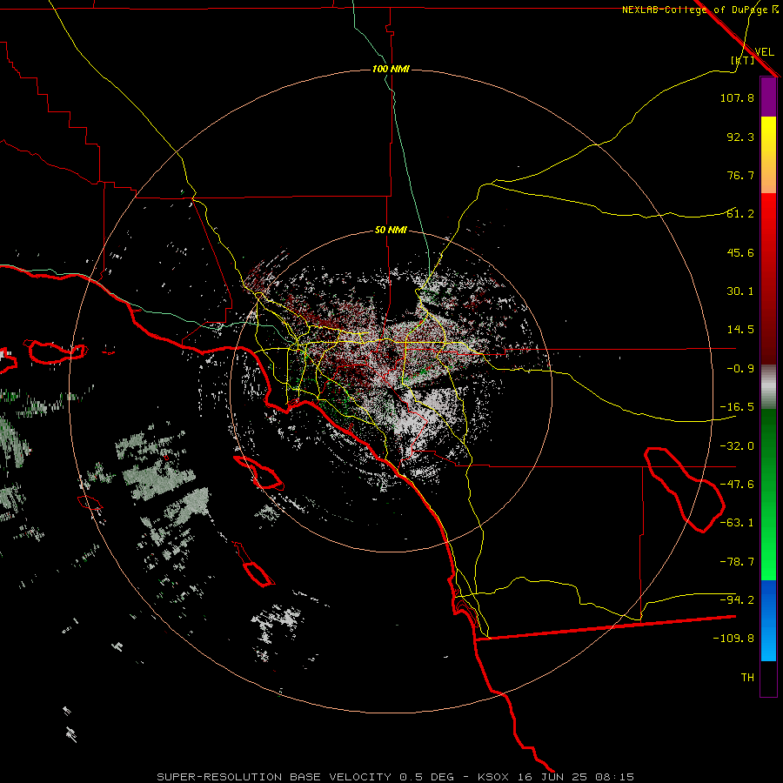Select the -16.5 velocity scale value

click(x=737, y=407)
